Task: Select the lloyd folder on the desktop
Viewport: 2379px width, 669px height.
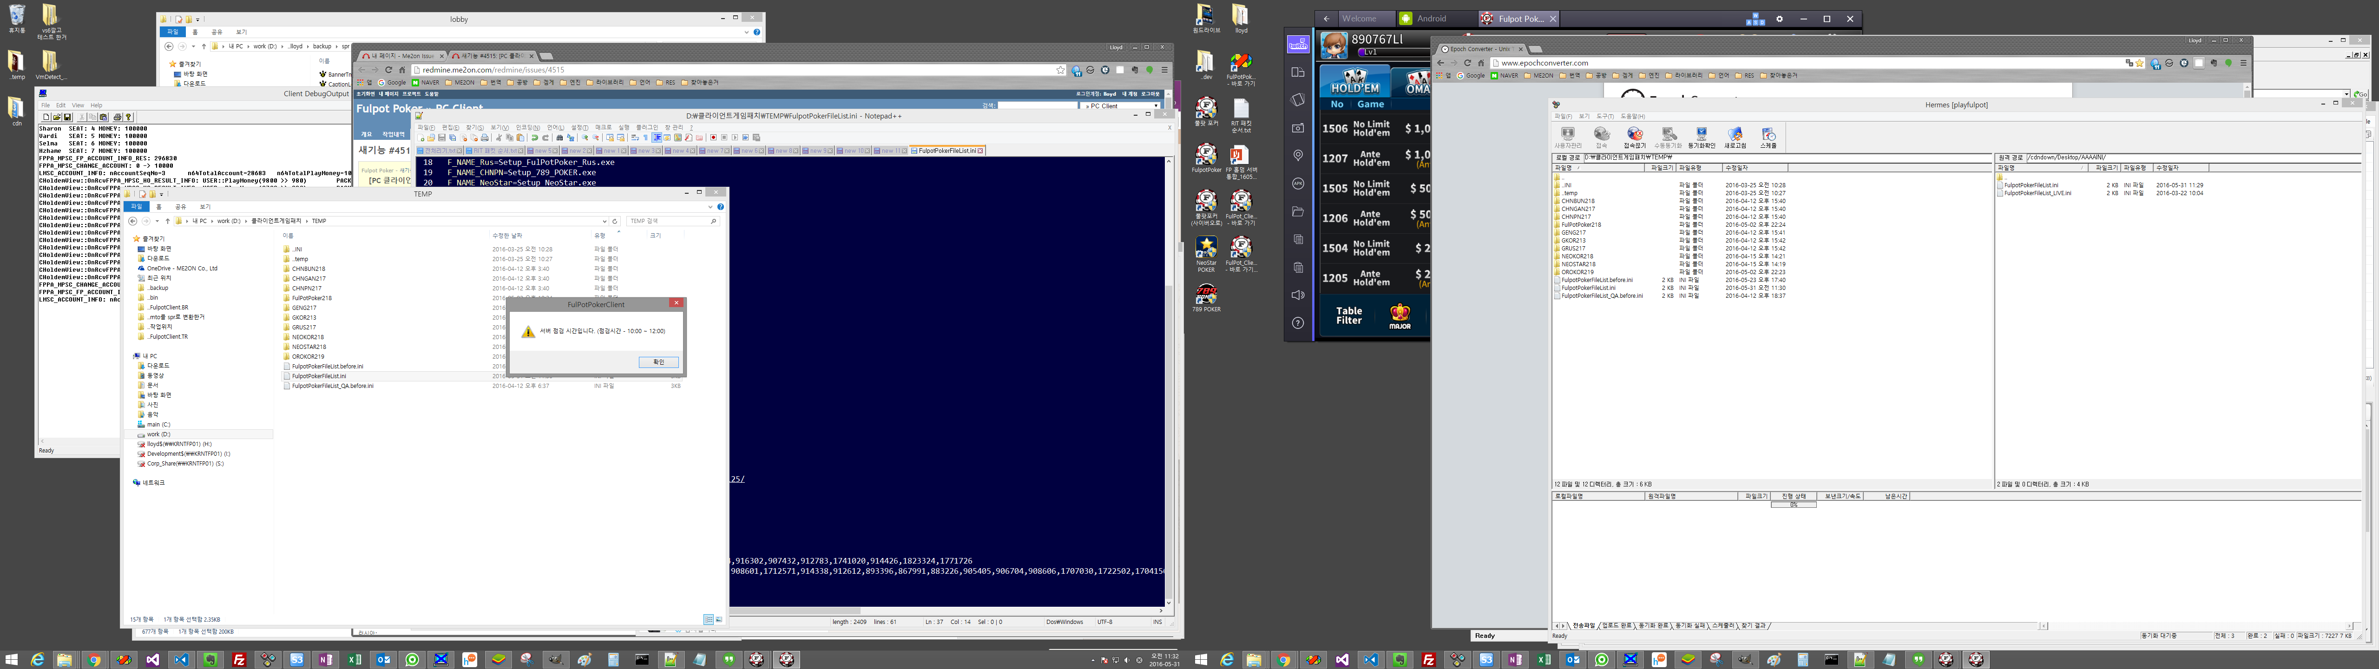Action: tap(1240, 19)
